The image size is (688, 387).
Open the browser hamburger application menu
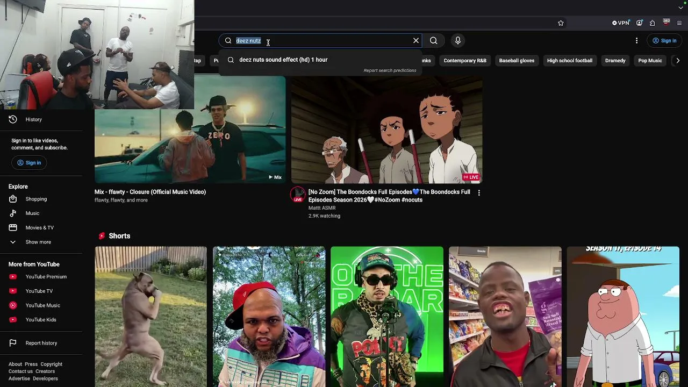[x=679, y=23]
